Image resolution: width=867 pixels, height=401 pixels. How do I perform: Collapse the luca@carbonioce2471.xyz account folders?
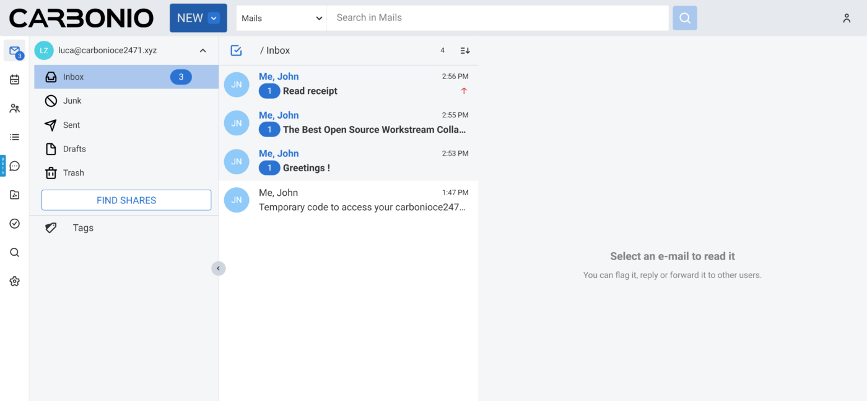pos(203,51)
